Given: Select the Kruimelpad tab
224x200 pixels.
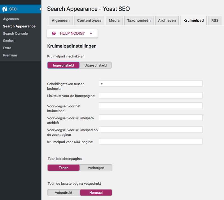Looking at the screenshot, I should coord(193,20).
